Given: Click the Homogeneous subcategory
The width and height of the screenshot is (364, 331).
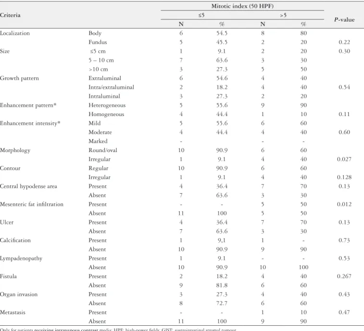Looking at the screenshot, I should (106, 114).
